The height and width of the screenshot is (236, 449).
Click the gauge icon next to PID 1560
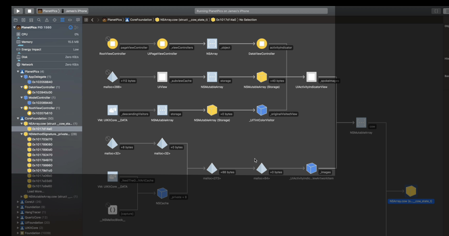70,27
